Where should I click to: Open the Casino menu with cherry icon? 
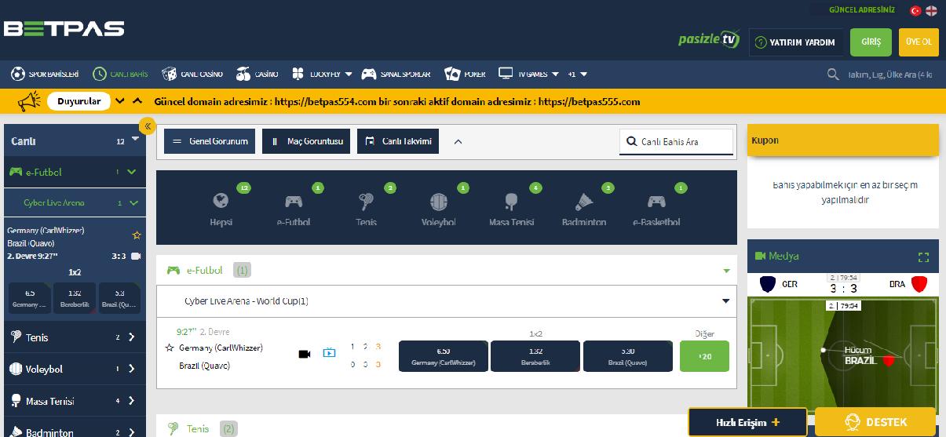258,74
